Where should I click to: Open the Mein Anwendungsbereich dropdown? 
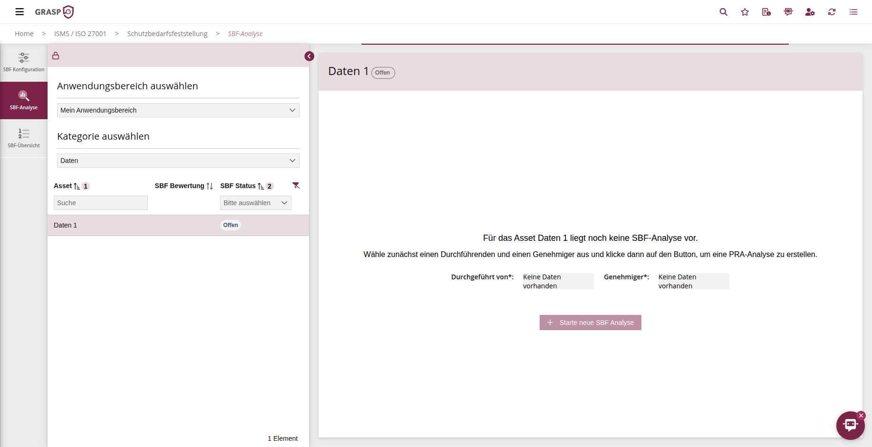point(178,110)
